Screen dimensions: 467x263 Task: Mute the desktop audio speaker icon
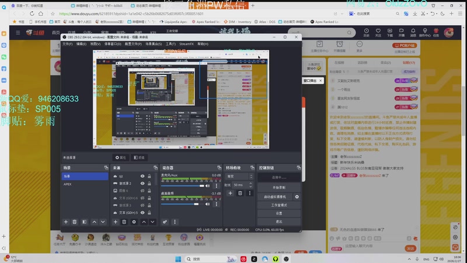[208, 204]
